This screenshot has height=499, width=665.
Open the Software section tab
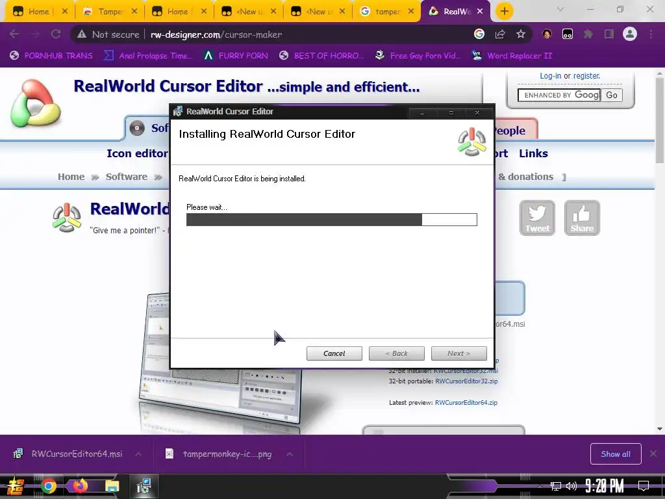click(x=149, y=128)
